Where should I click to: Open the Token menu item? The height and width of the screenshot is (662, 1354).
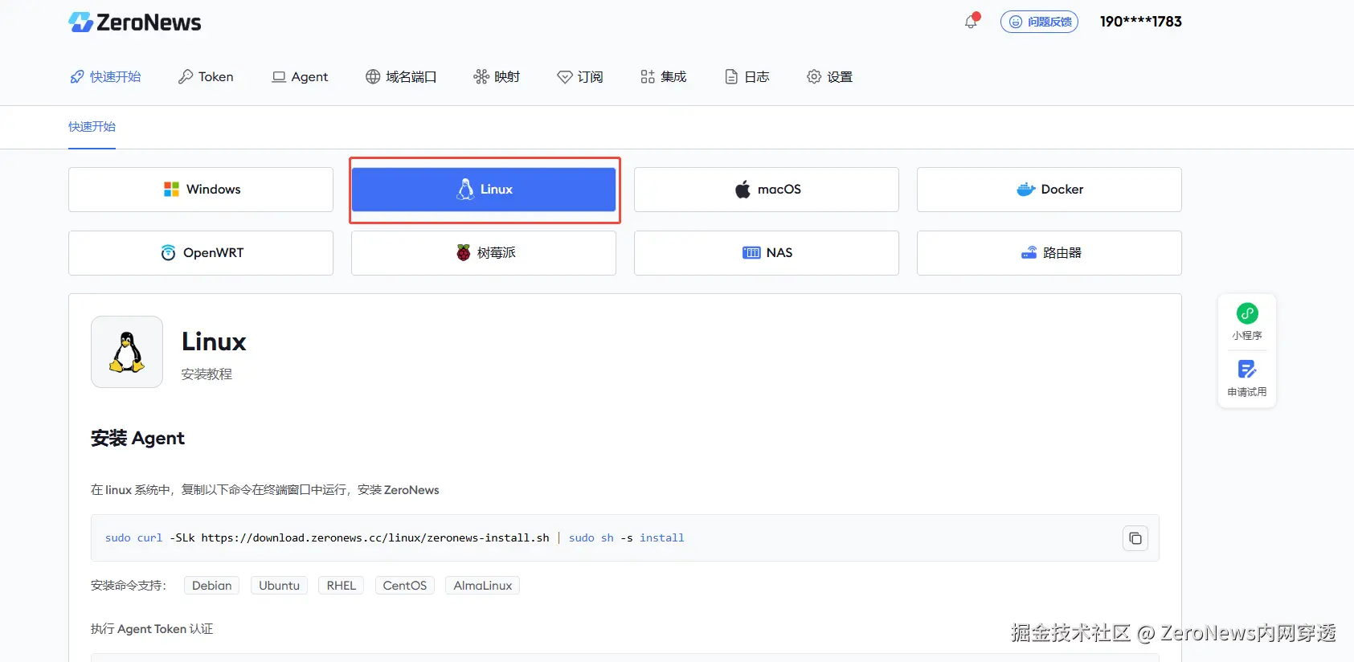[206, 76]
